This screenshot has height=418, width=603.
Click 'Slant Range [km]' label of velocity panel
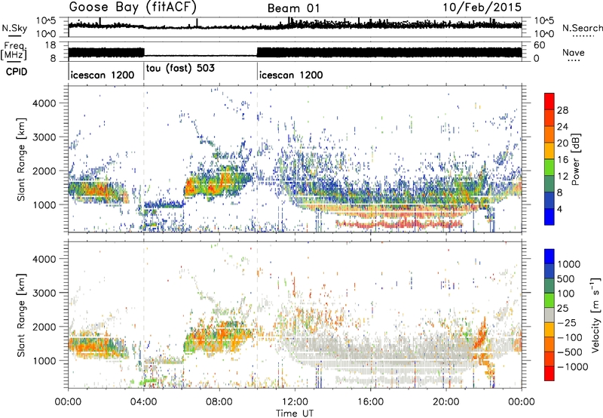[x=21, y=315]
